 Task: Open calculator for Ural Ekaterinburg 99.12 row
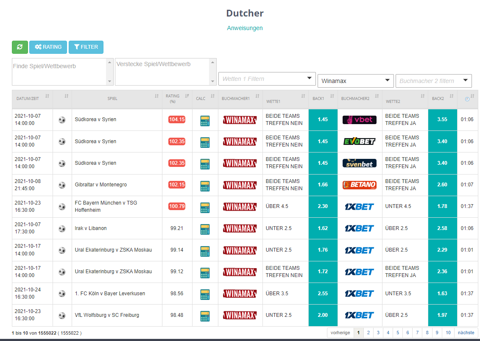click(x=205, y=272)
